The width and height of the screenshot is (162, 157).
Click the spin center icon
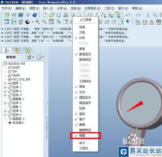(14, 22)
